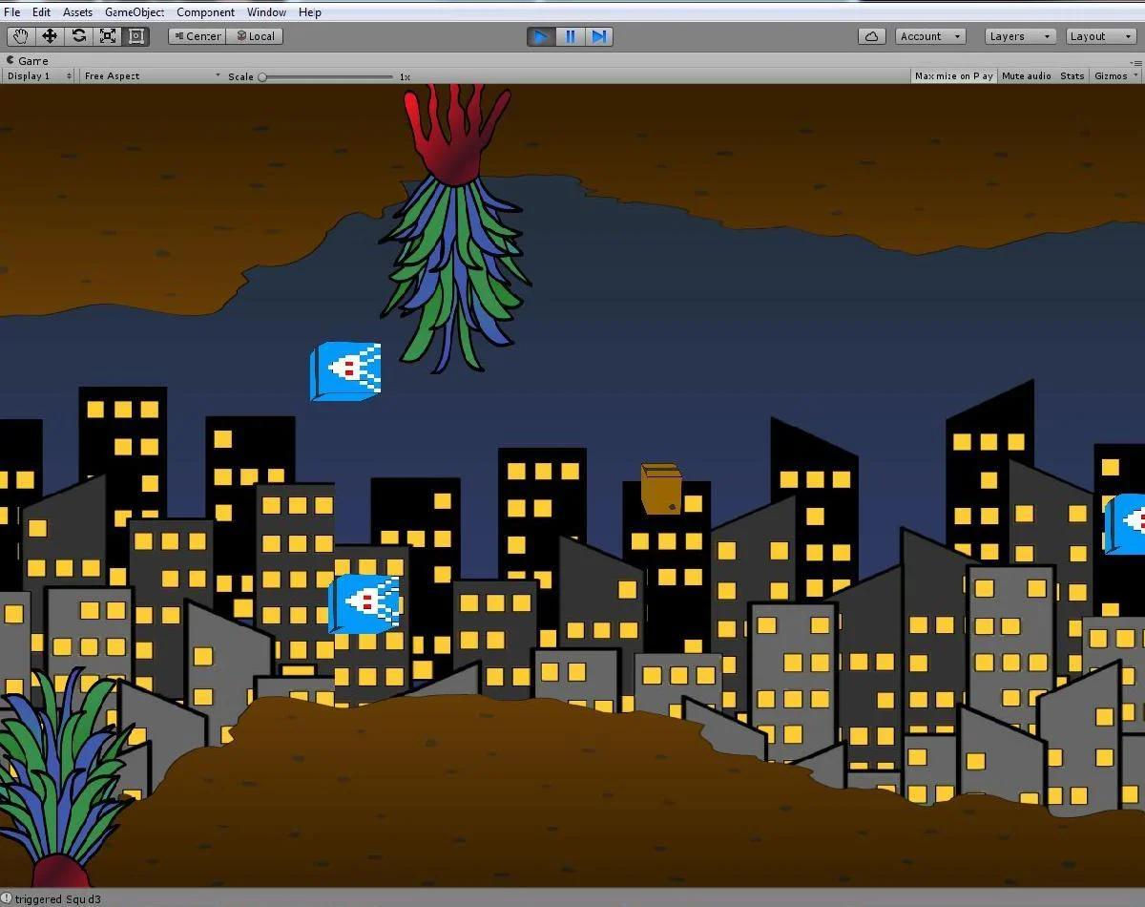Toggle the Stats overlay
1145x907 pixels.
pyautogui.click(x=1072, y=75)
